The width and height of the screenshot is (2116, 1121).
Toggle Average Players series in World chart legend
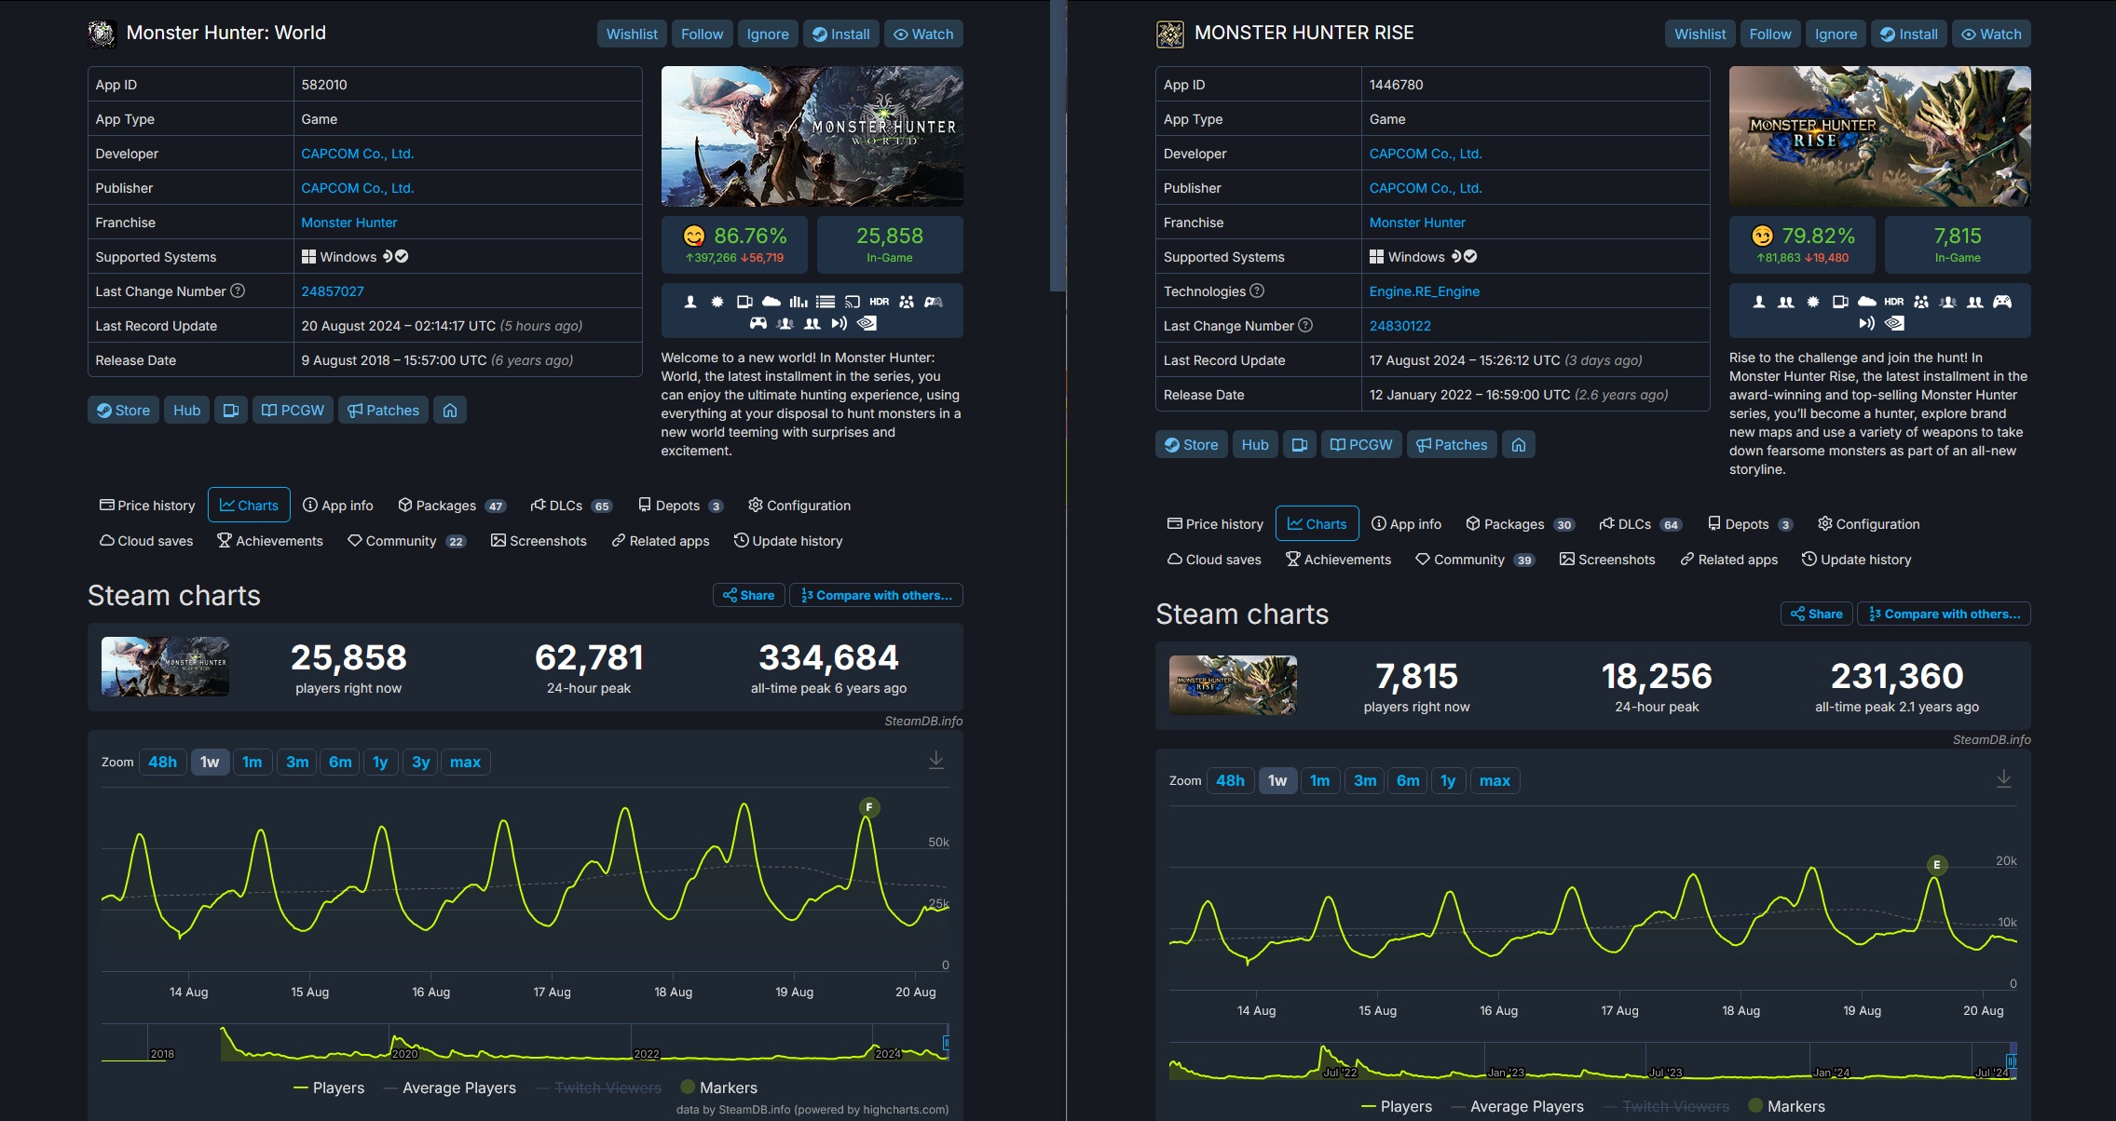click(450, 1087)
